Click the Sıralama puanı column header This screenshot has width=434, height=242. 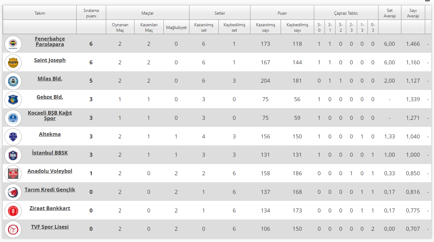(x=91, y=13)
